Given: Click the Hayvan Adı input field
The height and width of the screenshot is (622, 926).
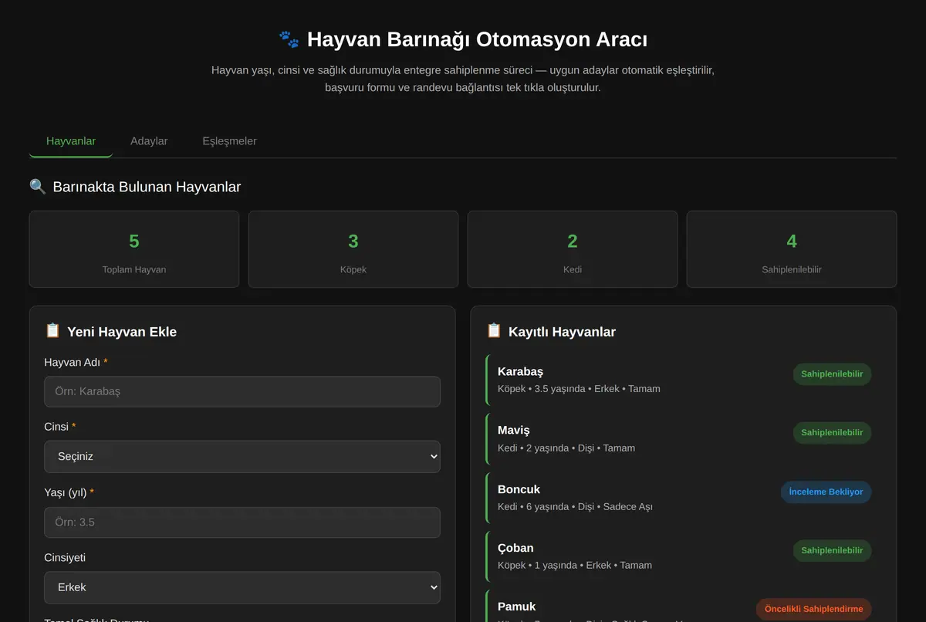Looking at the screenshot, I should pos(242,391).
